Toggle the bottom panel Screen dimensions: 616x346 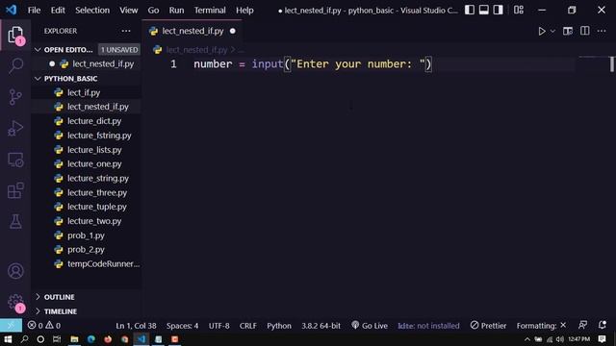click(483, 10)
